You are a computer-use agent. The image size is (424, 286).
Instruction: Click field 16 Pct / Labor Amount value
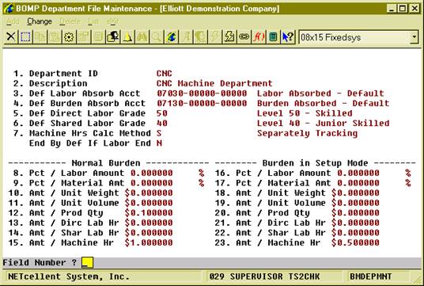358,173
